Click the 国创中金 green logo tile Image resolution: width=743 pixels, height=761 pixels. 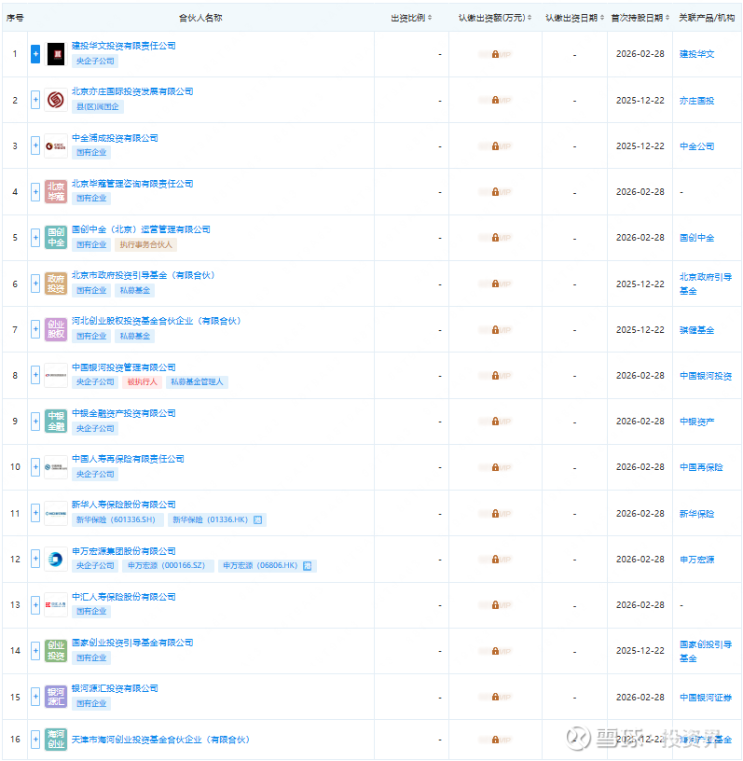[x=56, y=238]
